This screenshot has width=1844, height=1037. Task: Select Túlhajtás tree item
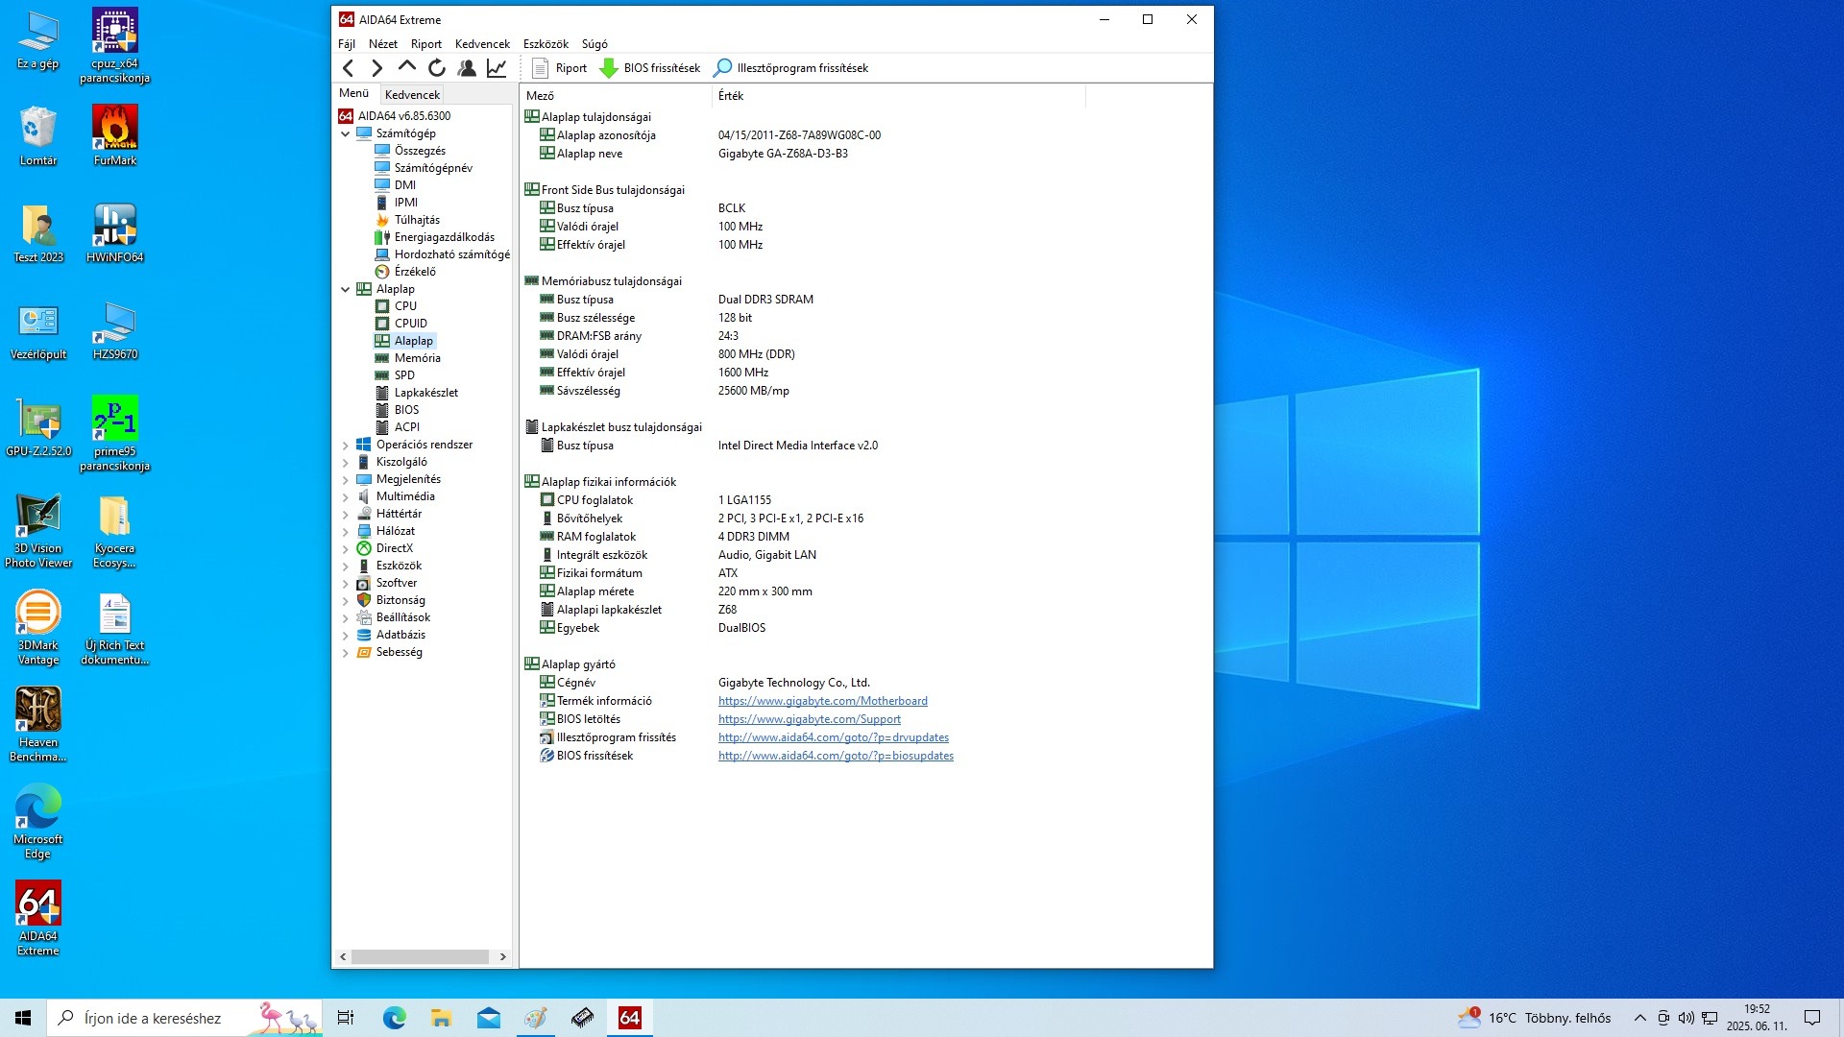[417, 220]
